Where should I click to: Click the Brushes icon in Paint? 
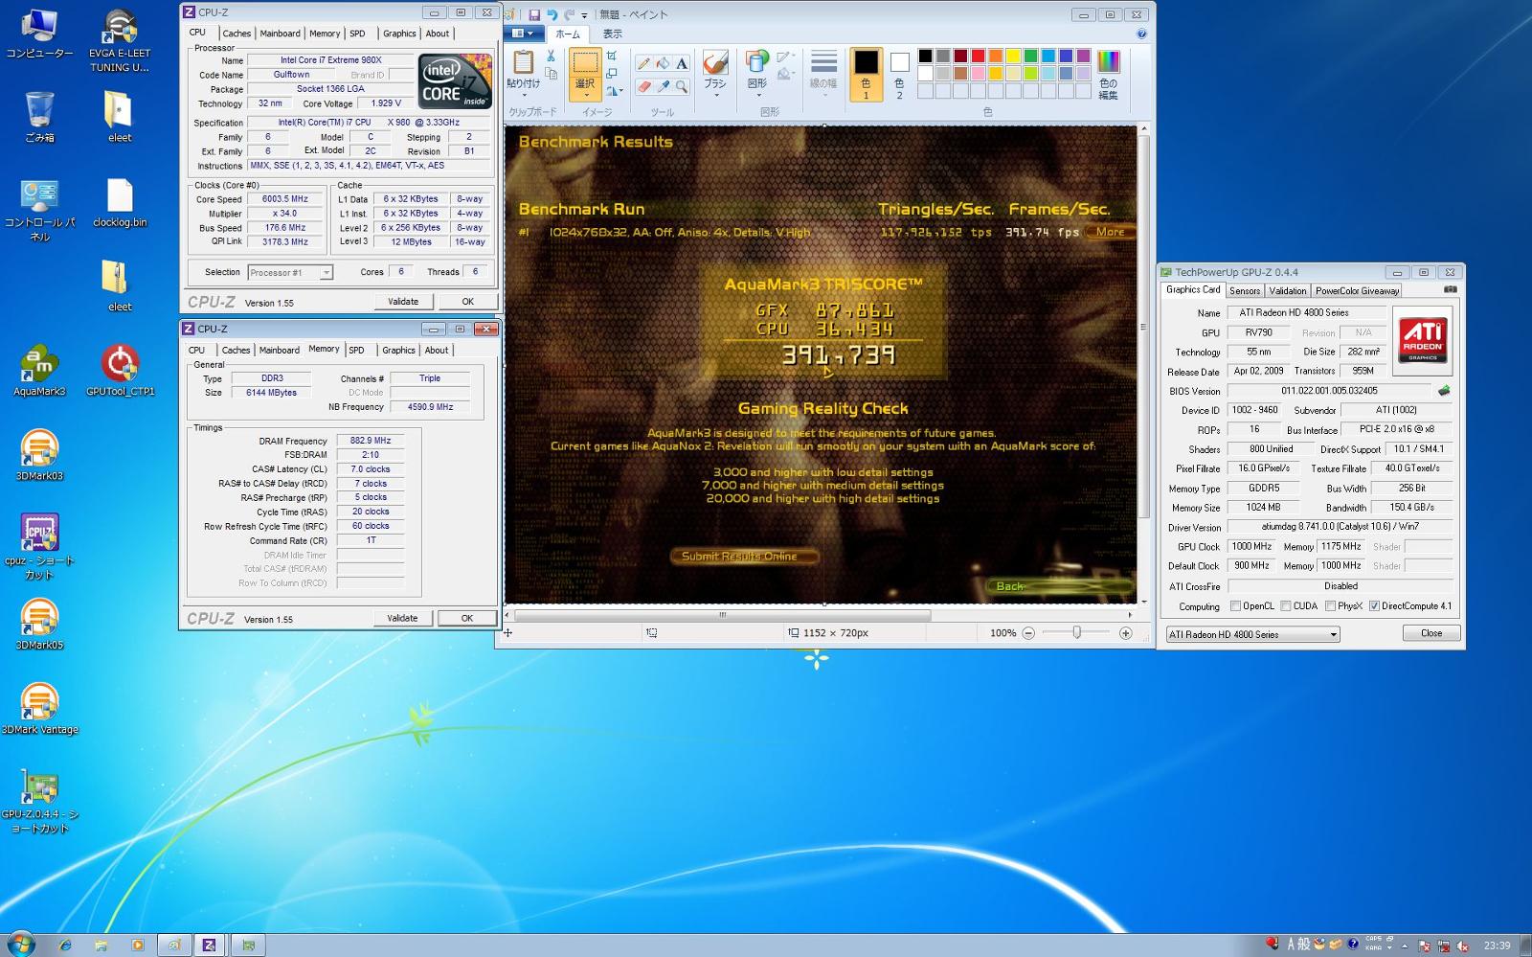[714, 63]
